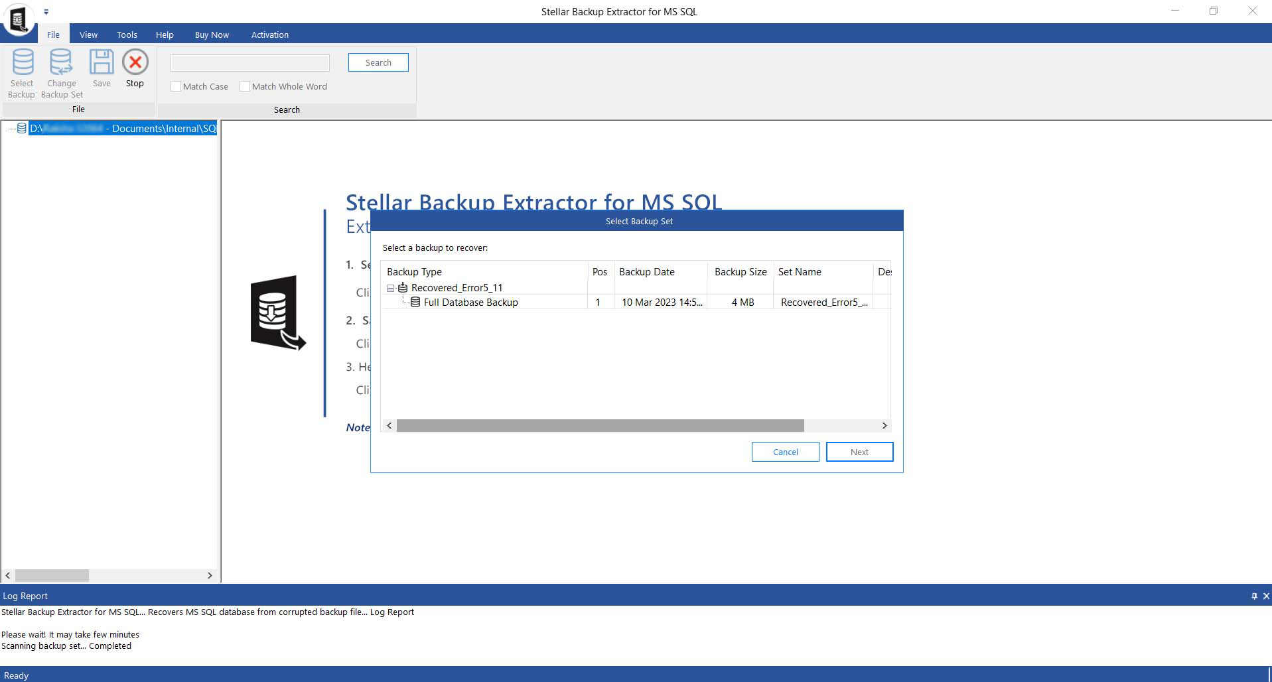
Task: Click the left tree scrollbar right arrow
Action: (x=210, y=575)
